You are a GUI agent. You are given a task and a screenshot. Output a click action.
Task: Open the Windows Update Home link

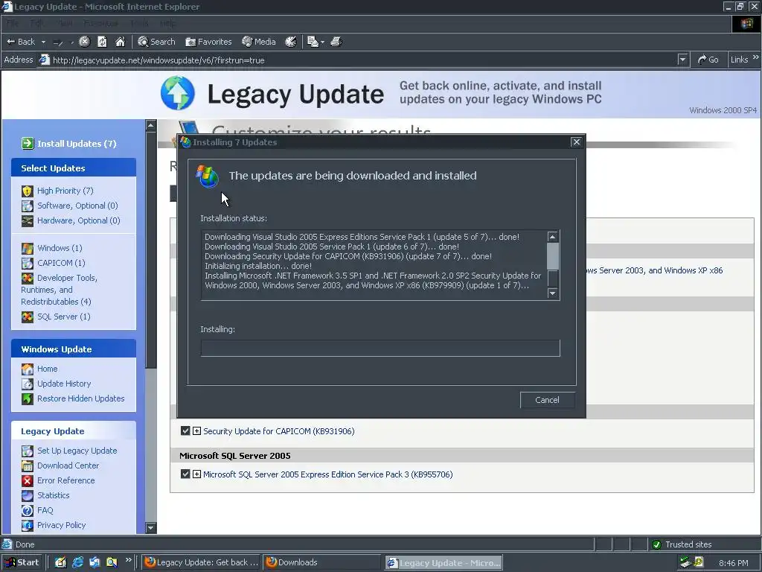47,369
